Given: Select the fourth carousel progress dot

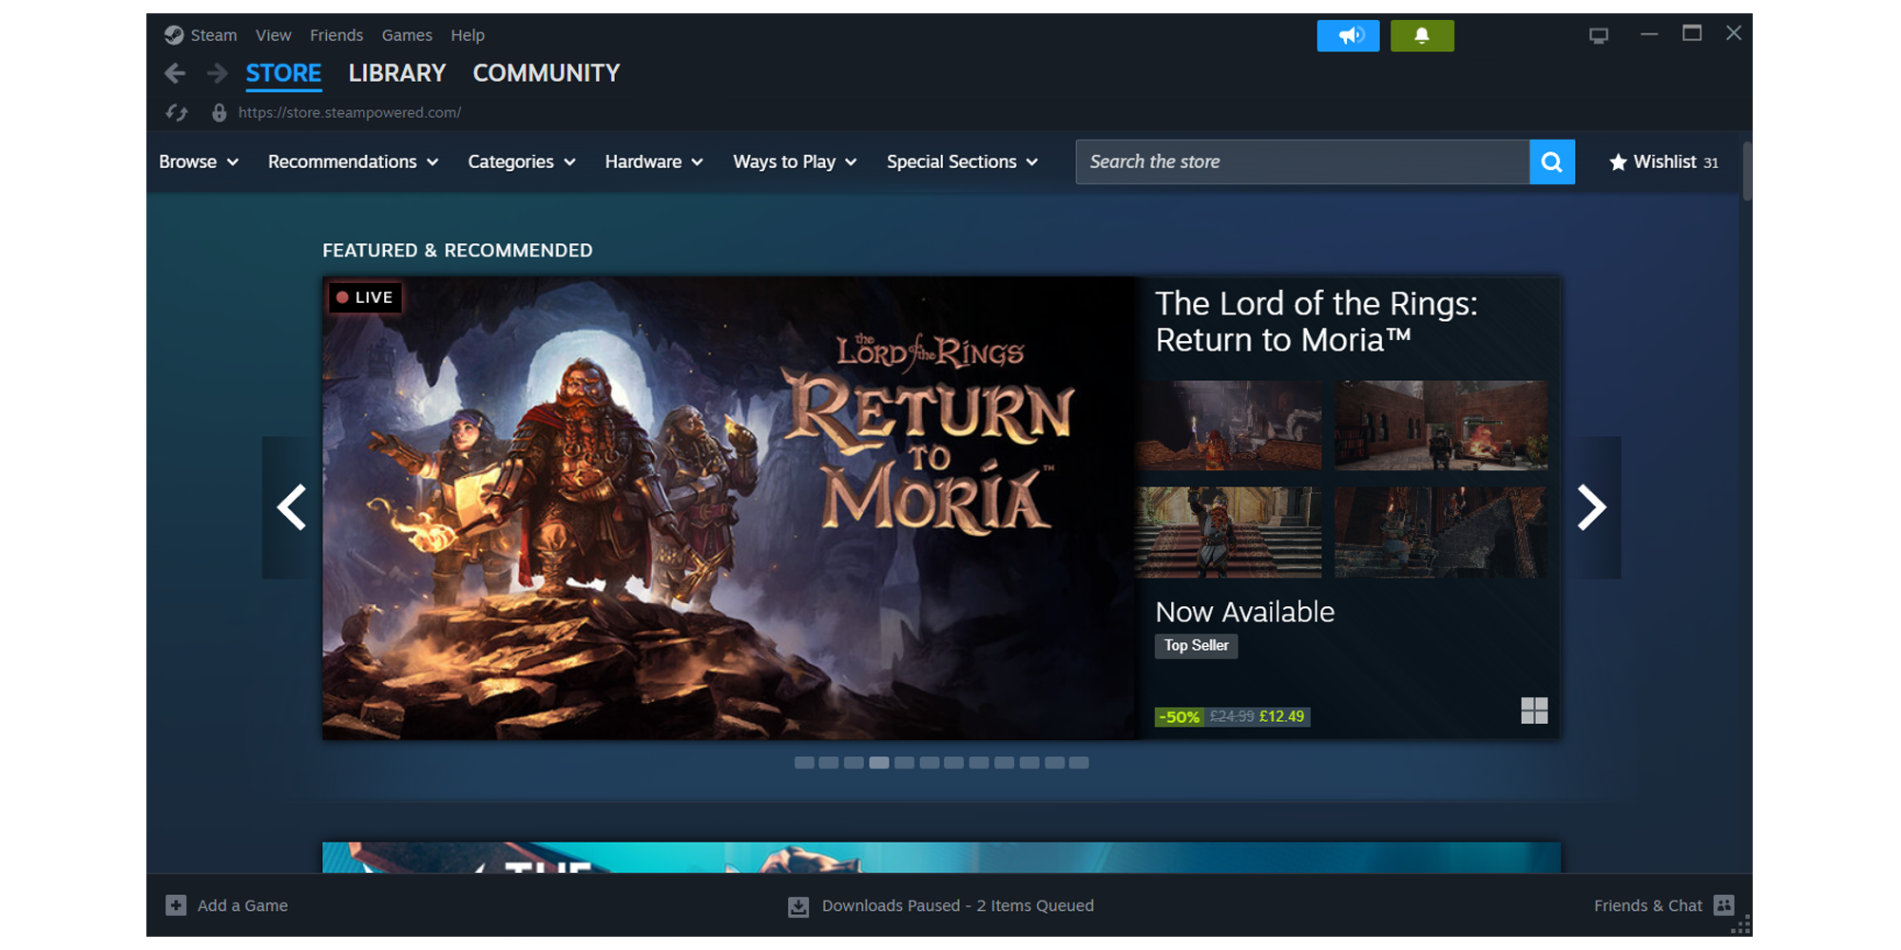Looking at the screenshot, I should pyautogui.click(x=879, y=762).
